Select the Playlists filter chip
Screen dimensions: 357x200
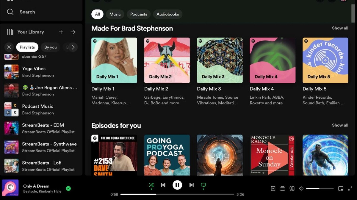[27, 47]
